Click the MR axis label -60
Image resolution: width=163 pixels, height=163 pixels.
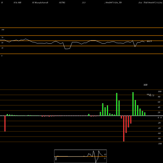click(159, 133)
